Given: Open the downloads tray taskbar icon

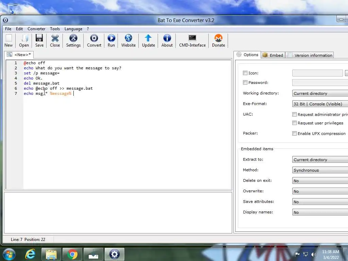Looking at the screenshot, I should click(x=93, y=254).
